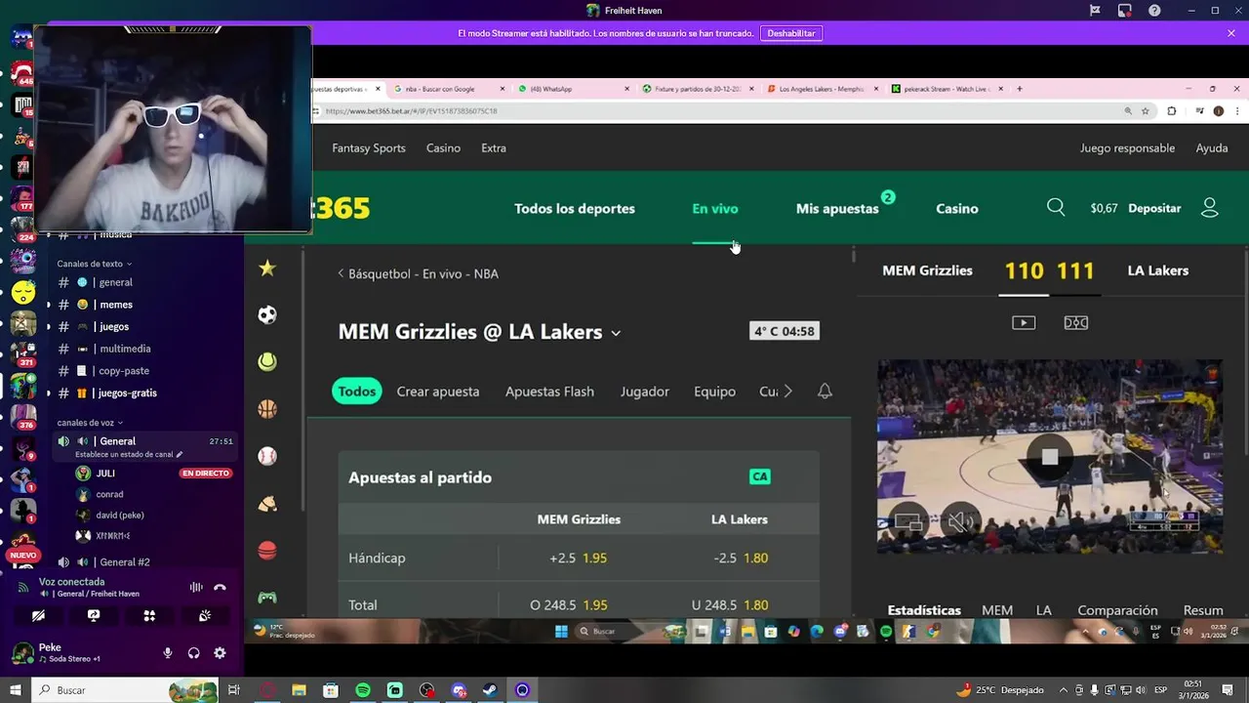Open Discord soundboard
Image resolution: width=1249 pixels, height=703 pixels.
tap(205, 616)
